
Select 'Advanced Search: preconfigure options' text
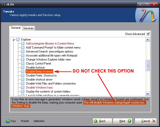(49, 51)
